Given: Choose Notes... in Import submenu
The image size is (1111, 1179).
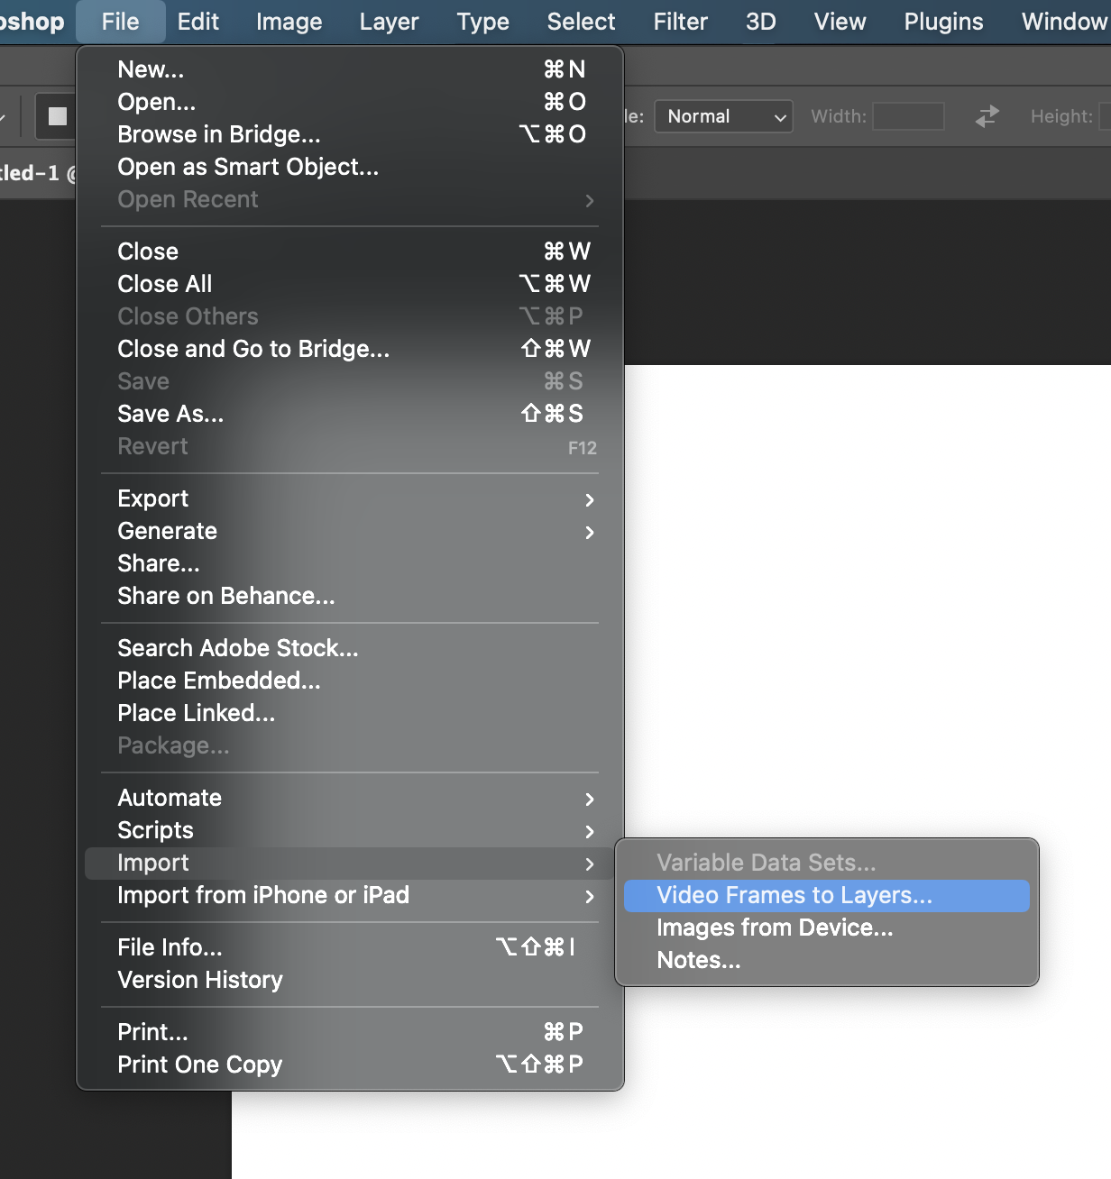Looking at the screenshot, I should 827,960.
